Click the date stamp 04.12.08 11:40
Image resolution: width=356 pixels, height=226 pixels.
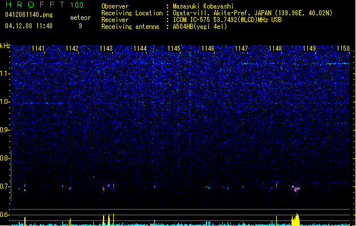29,26
